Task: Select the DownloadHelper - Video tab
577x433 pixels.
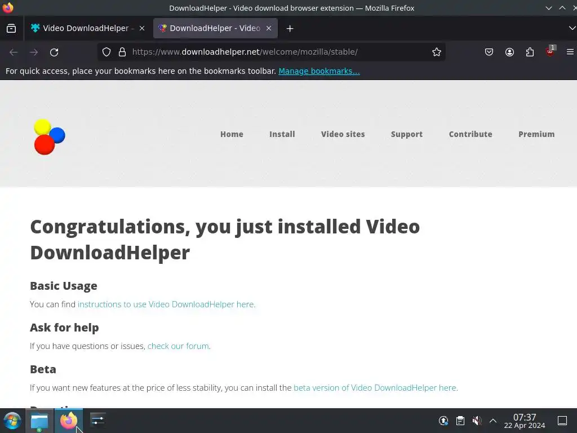Action: (x=215, y=28)
